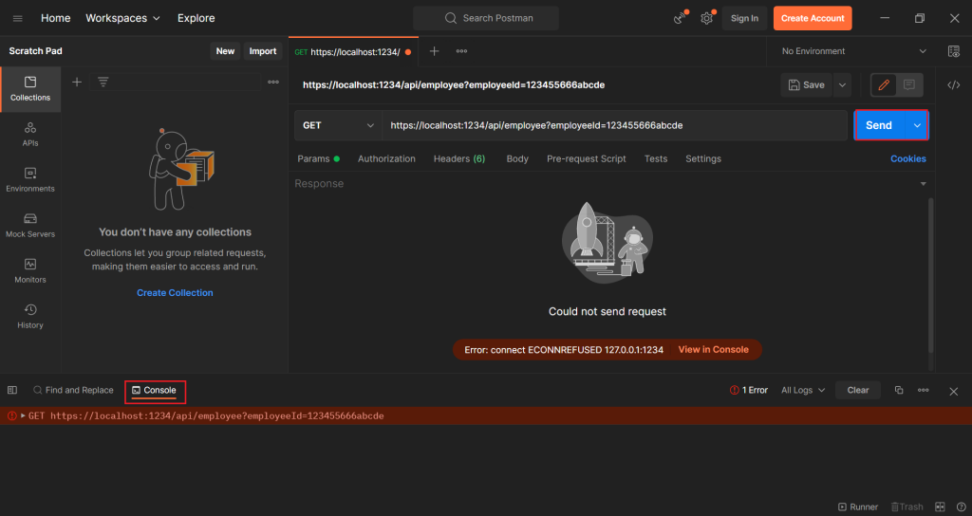Click the plus icon to open new tab
This screenshot has height=516, width=972.
tap(435, 51)
